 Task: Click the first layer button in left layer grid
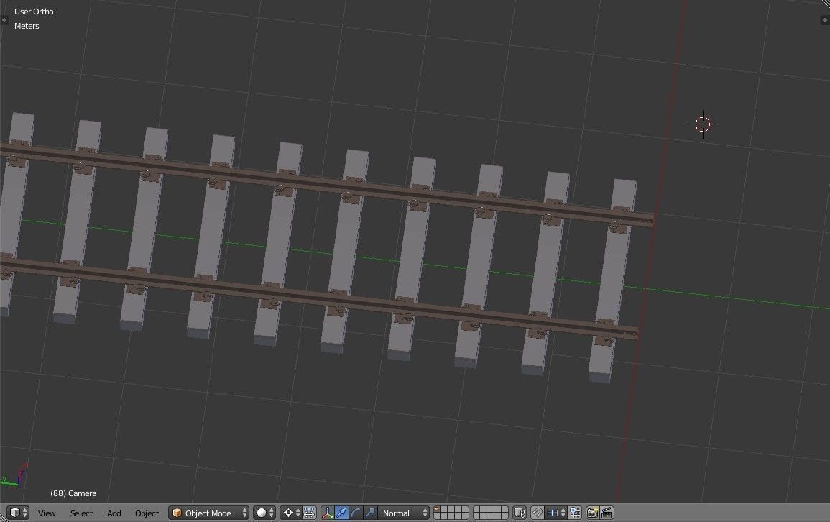(x=437, y=509)
